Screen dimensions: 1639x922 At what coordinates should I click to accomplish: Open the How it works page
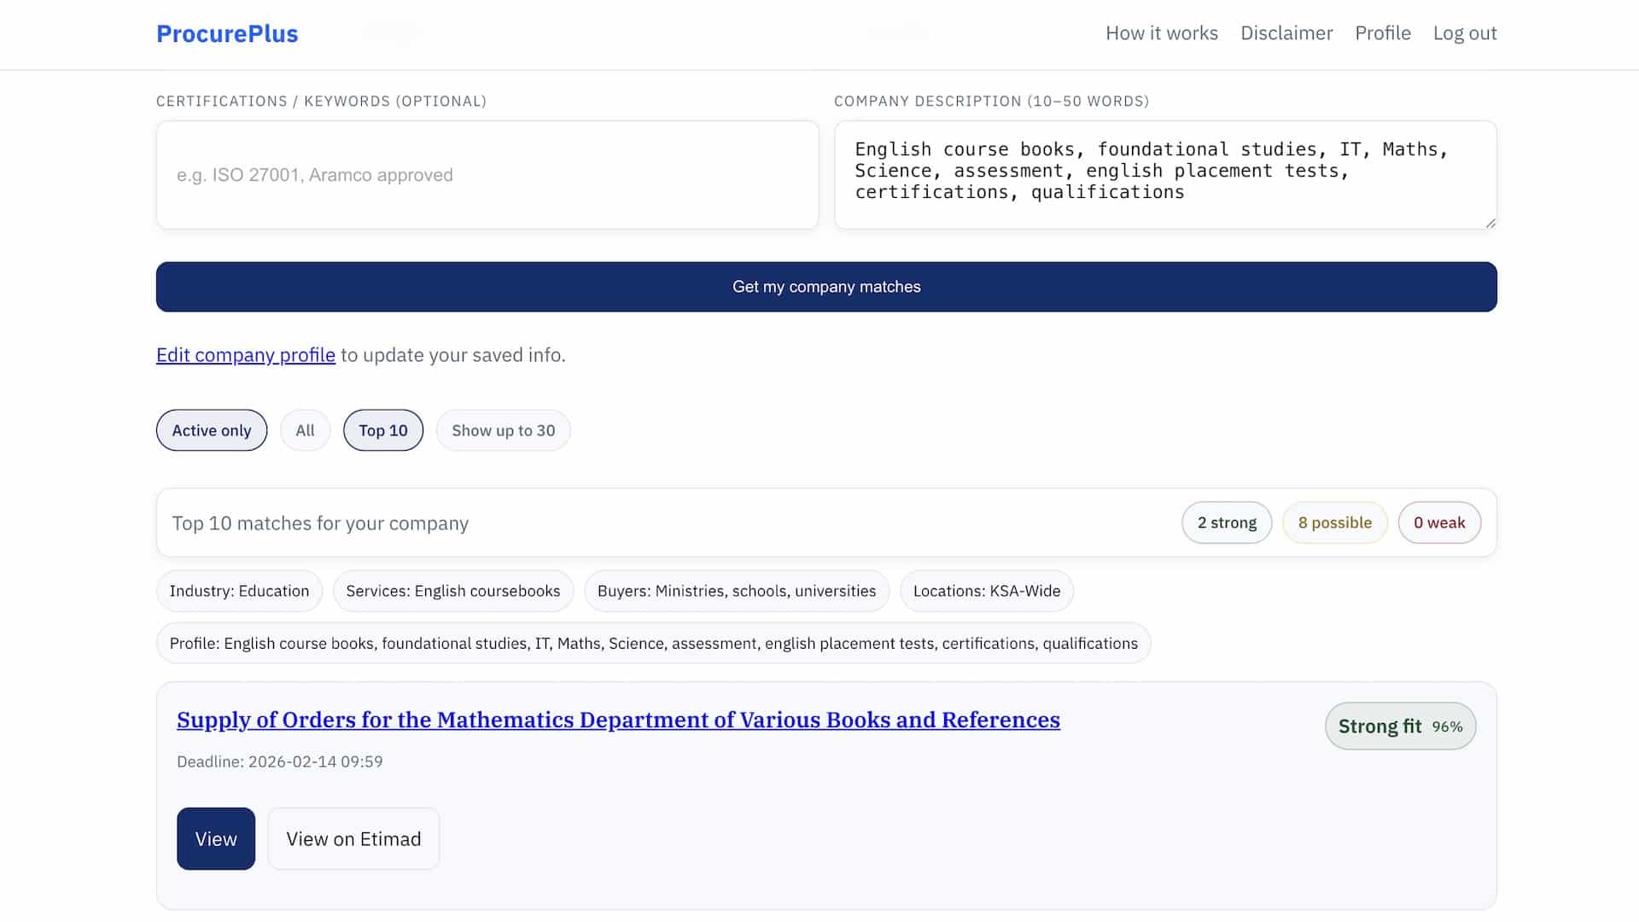point(1161,33)
